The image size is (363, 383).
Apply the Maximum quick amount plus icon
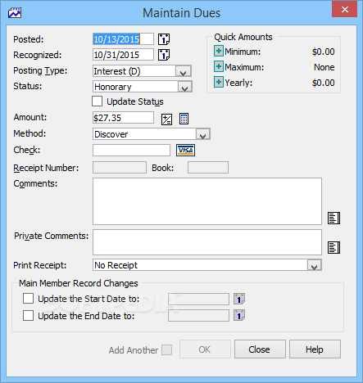pos(219,66)
